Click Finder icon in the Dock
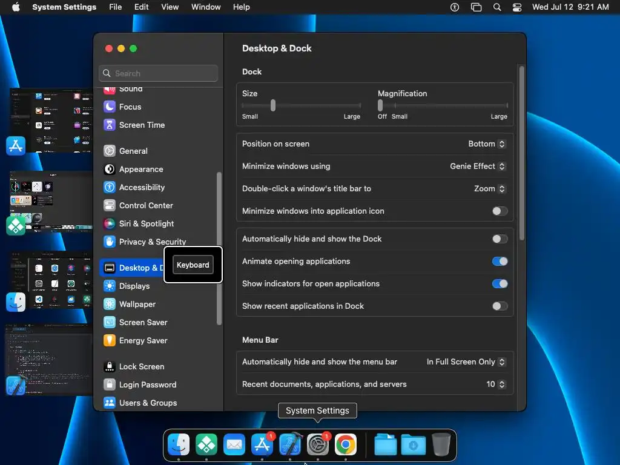Viewport: 620px width, 465px height. click(x=179, y=445)
